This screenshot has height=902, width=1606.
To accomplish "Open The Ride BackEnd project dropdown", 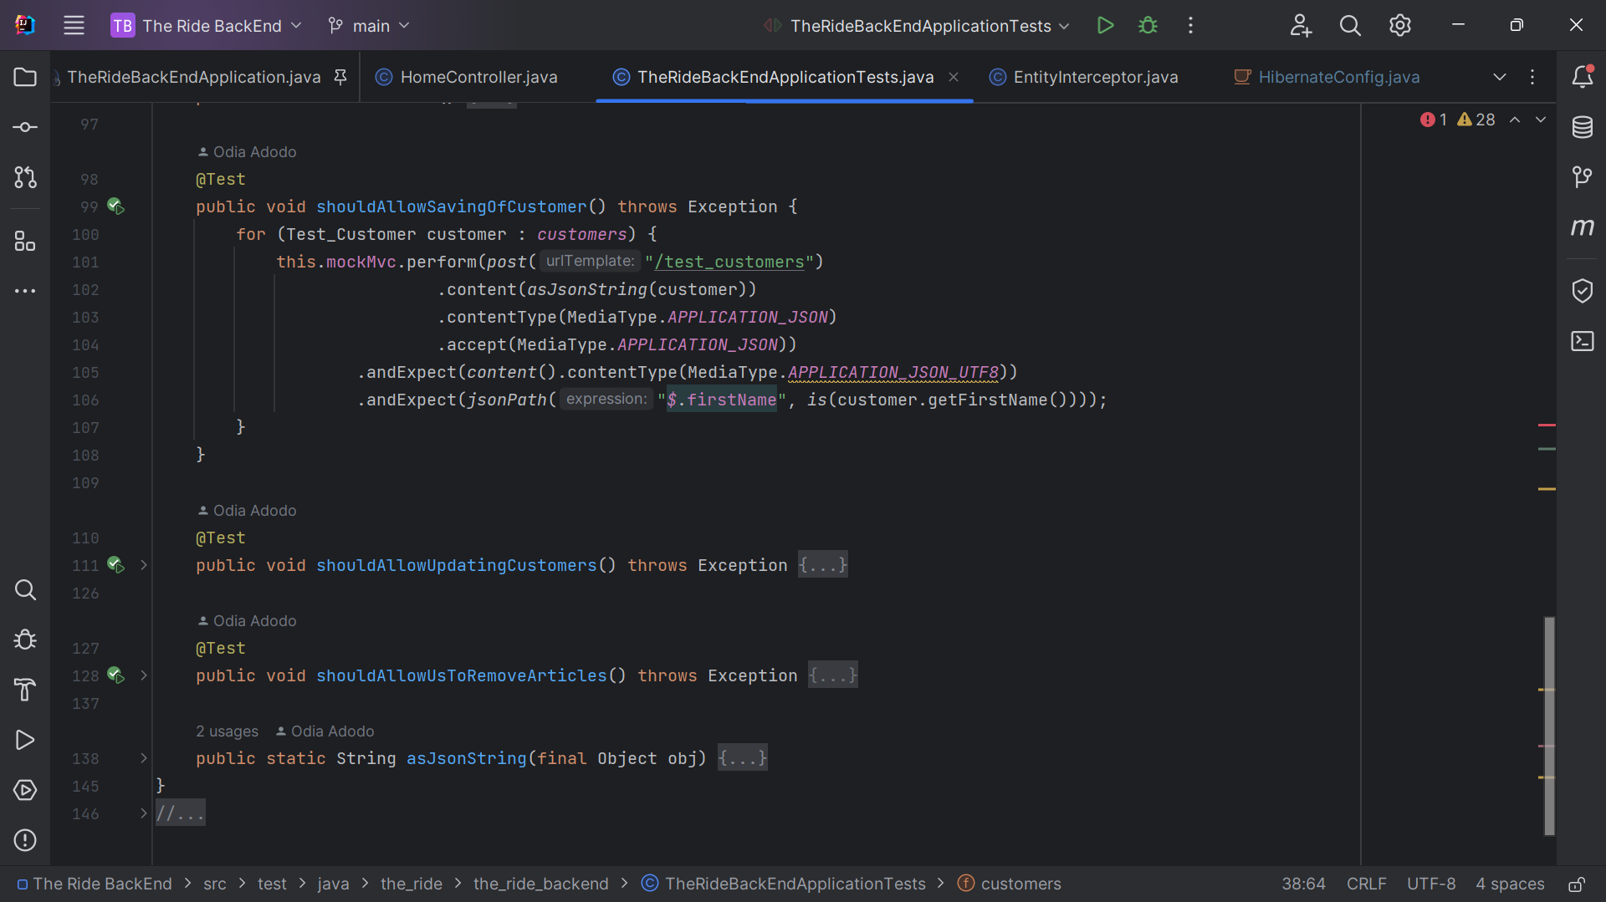I will [x=207, y=25].
